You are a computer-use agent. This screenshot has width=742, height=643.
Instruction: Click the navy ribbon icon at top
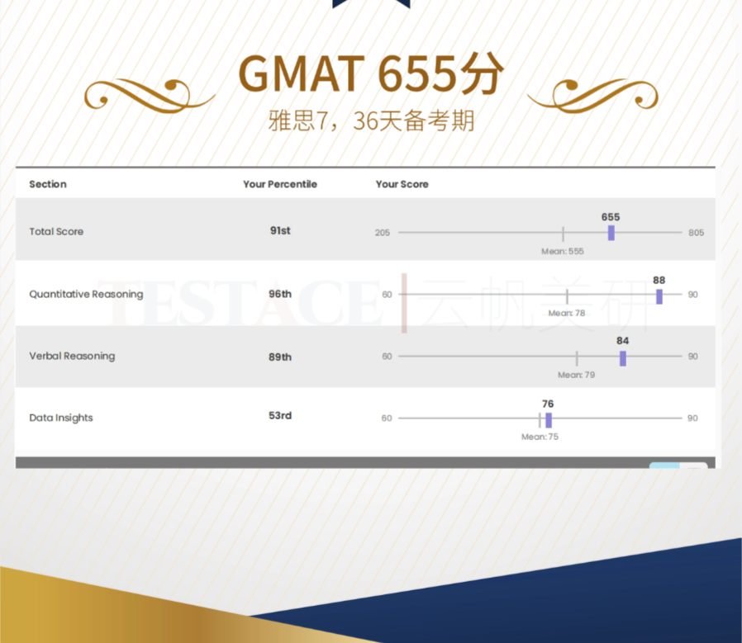371,4
